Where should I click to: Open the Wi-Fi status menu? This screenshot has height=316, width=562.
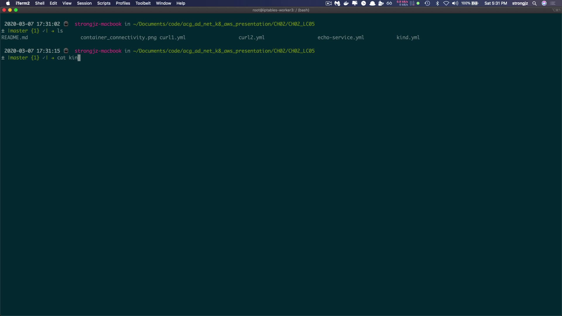(446, 3)
